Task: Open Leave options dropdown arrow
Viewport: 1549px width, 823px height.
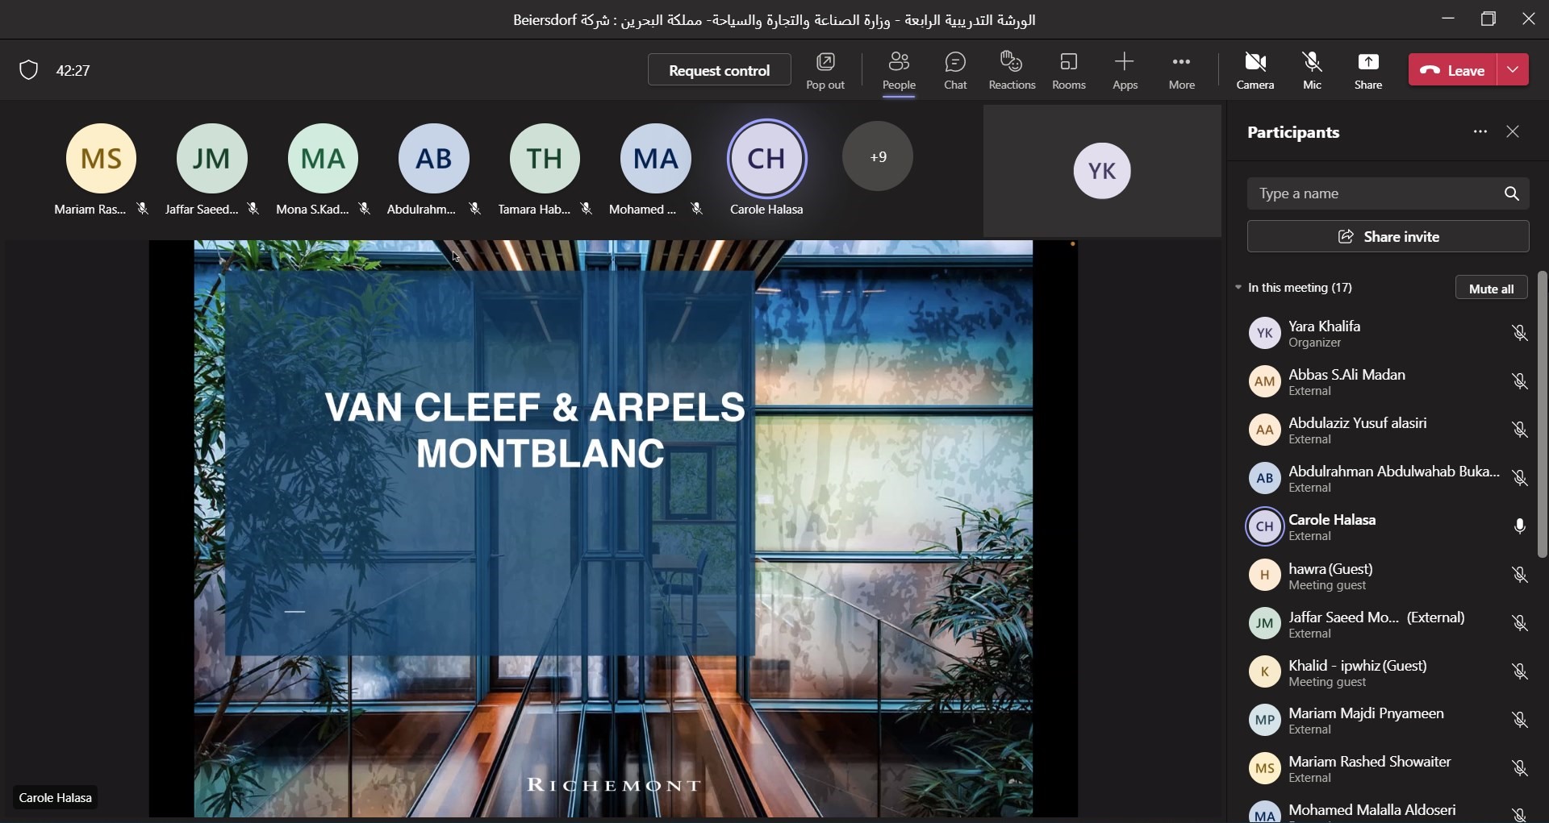Action: (x=1513, y=70)
